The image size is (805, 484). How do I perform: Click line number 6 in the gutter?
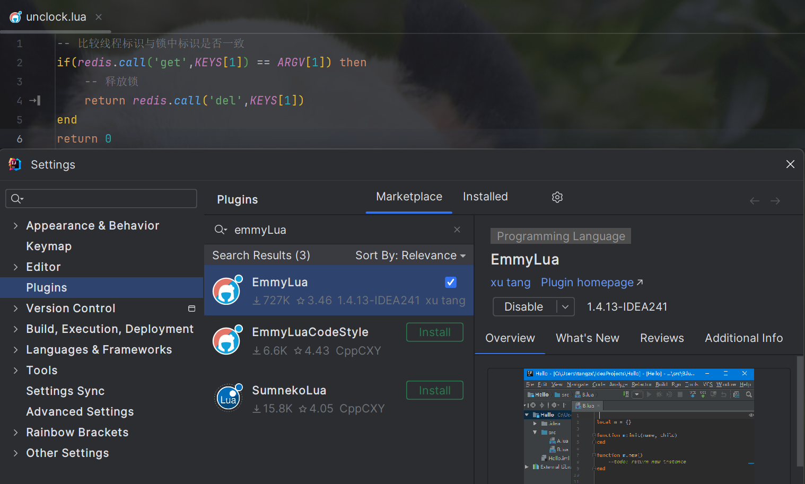point(20,139)
